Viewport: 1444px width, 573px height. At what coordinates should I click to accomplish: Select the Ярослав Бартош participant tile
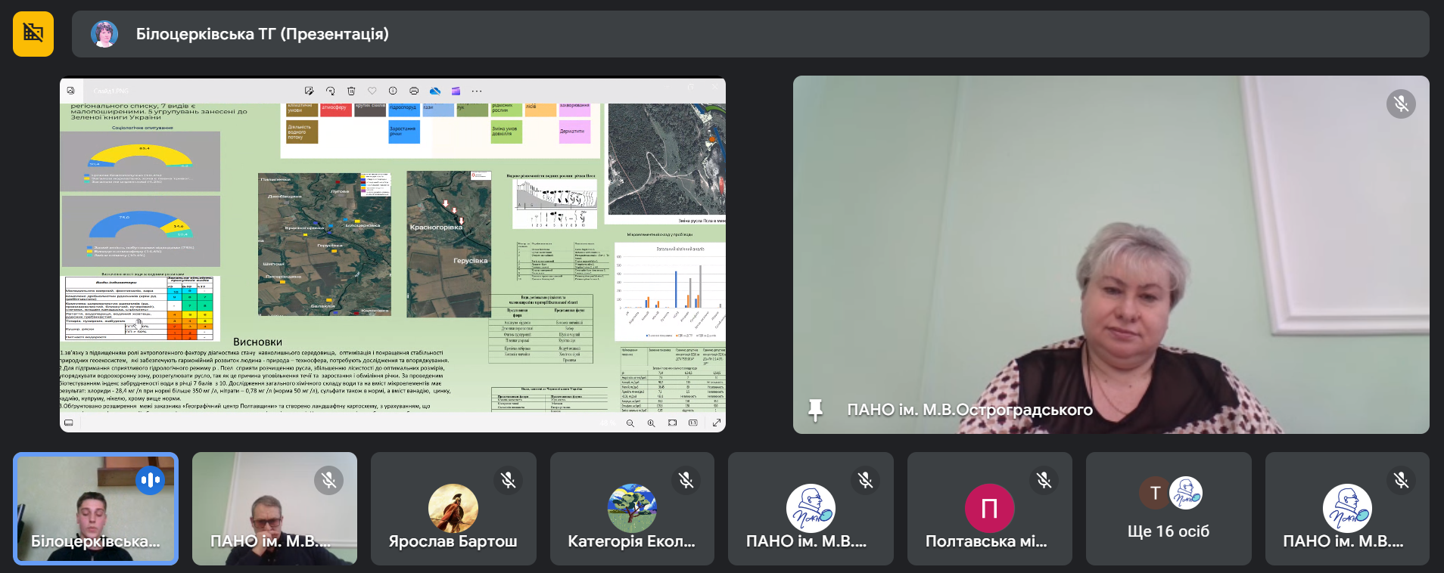click(453, 509)
